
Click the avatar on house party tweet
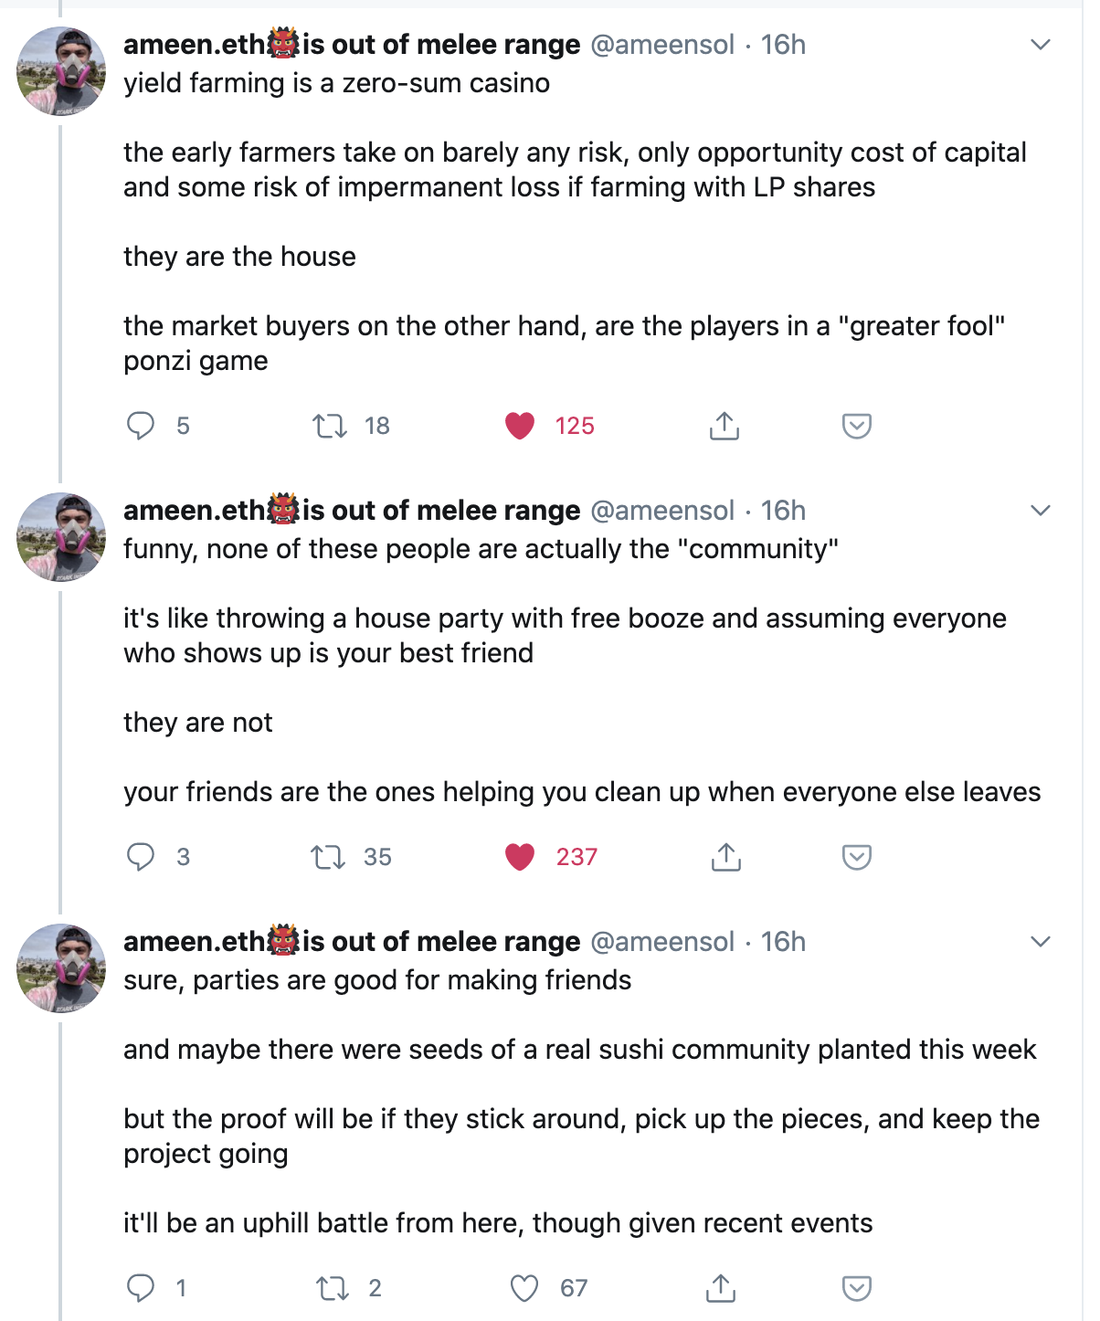[61, 537]
